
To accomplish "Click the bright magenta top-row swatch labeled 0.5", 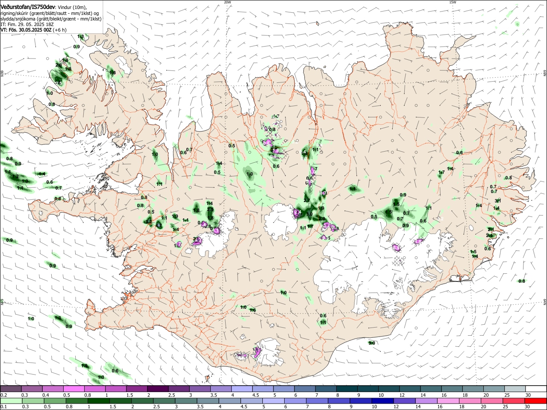I will pyautogui.click(x=74, y=389).
